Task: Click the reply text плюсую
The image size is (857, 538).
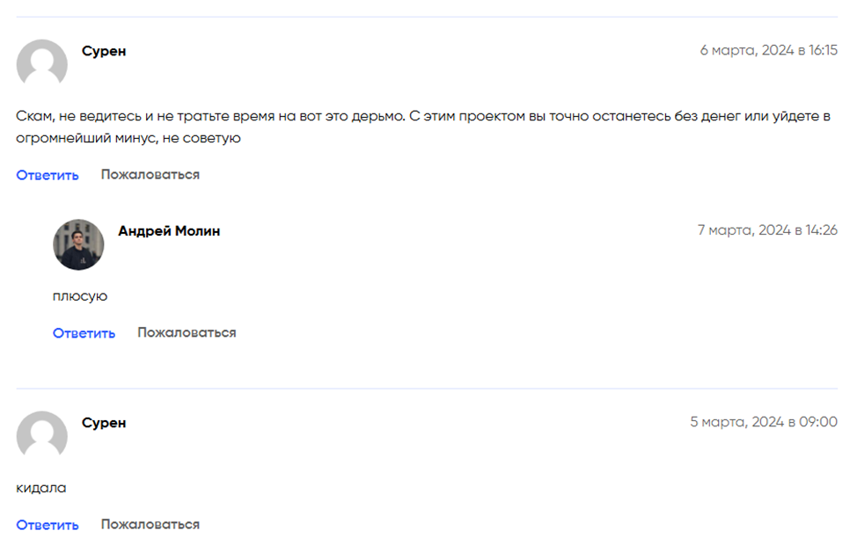Action: (80, 296)
